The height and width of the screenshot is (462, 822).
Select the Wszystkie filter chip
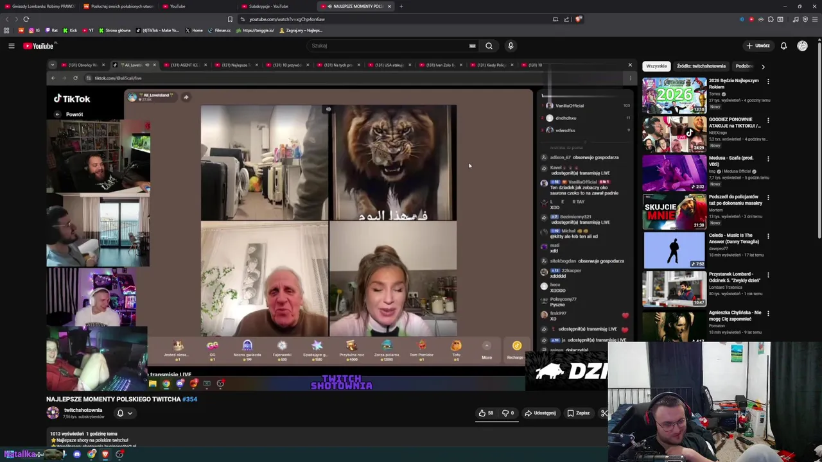point(656,66)
